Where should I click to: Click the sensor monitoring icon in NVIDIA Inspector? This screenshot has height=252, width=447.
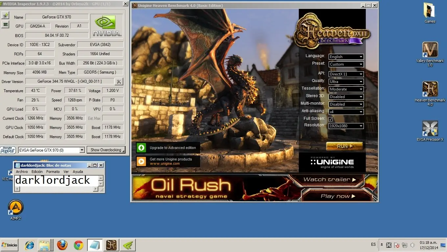click(5, 25)
